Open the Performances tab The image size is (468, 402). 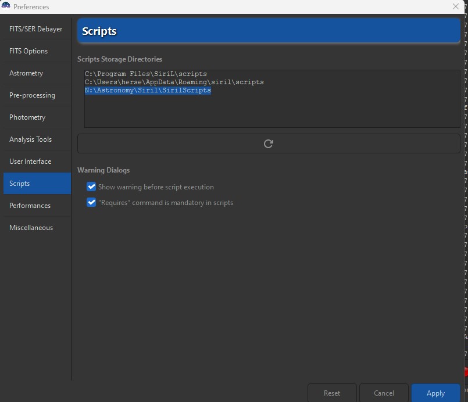pyautogui.click(x=37, y=206)
